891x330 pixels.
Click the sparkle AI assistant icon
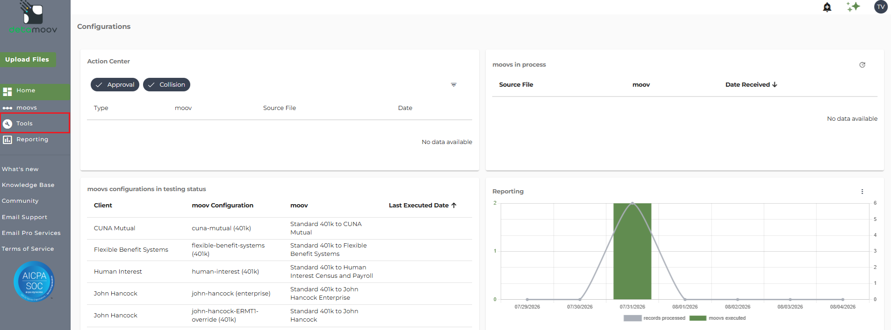coord(853,7)
